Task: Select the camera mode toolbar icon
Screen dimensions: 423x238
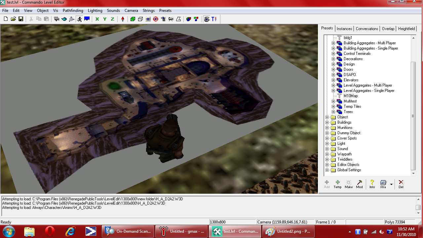Action: 57,19
